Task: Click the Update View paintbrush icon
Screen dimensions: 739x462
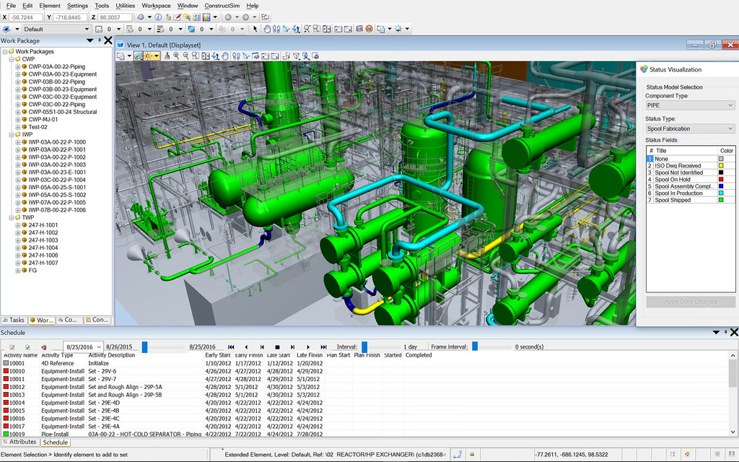Action: pyautogui.click(x=166, y=56)
